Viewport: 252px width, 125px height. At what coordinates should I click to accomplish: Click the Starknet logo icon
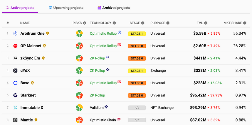15,95
